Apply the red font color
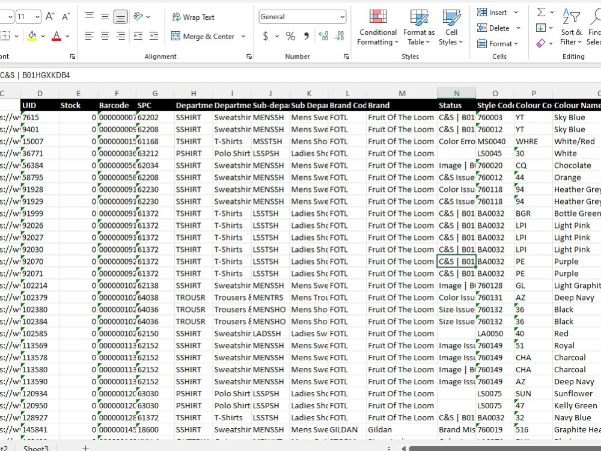This screenshot has width=601, height=451. pyautogui.click(x=56, y=36)
